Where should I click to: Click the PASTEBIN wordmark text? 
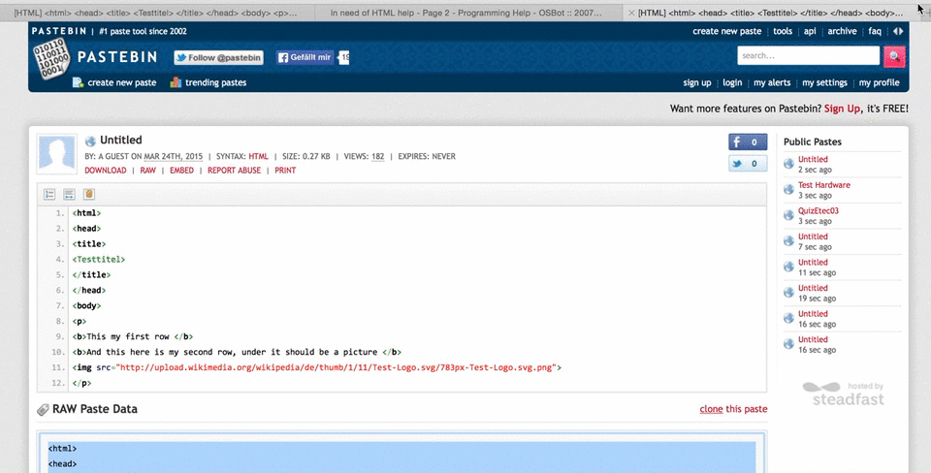point(117,57)
